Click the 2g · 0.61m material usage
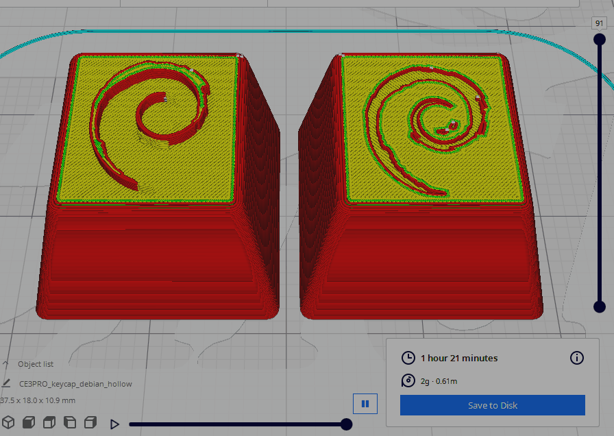 click(439, 381)
